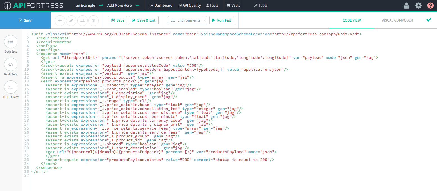Open the user profile icon
Image resolution: width=437 pixels, height=191 pixels.
406,5
